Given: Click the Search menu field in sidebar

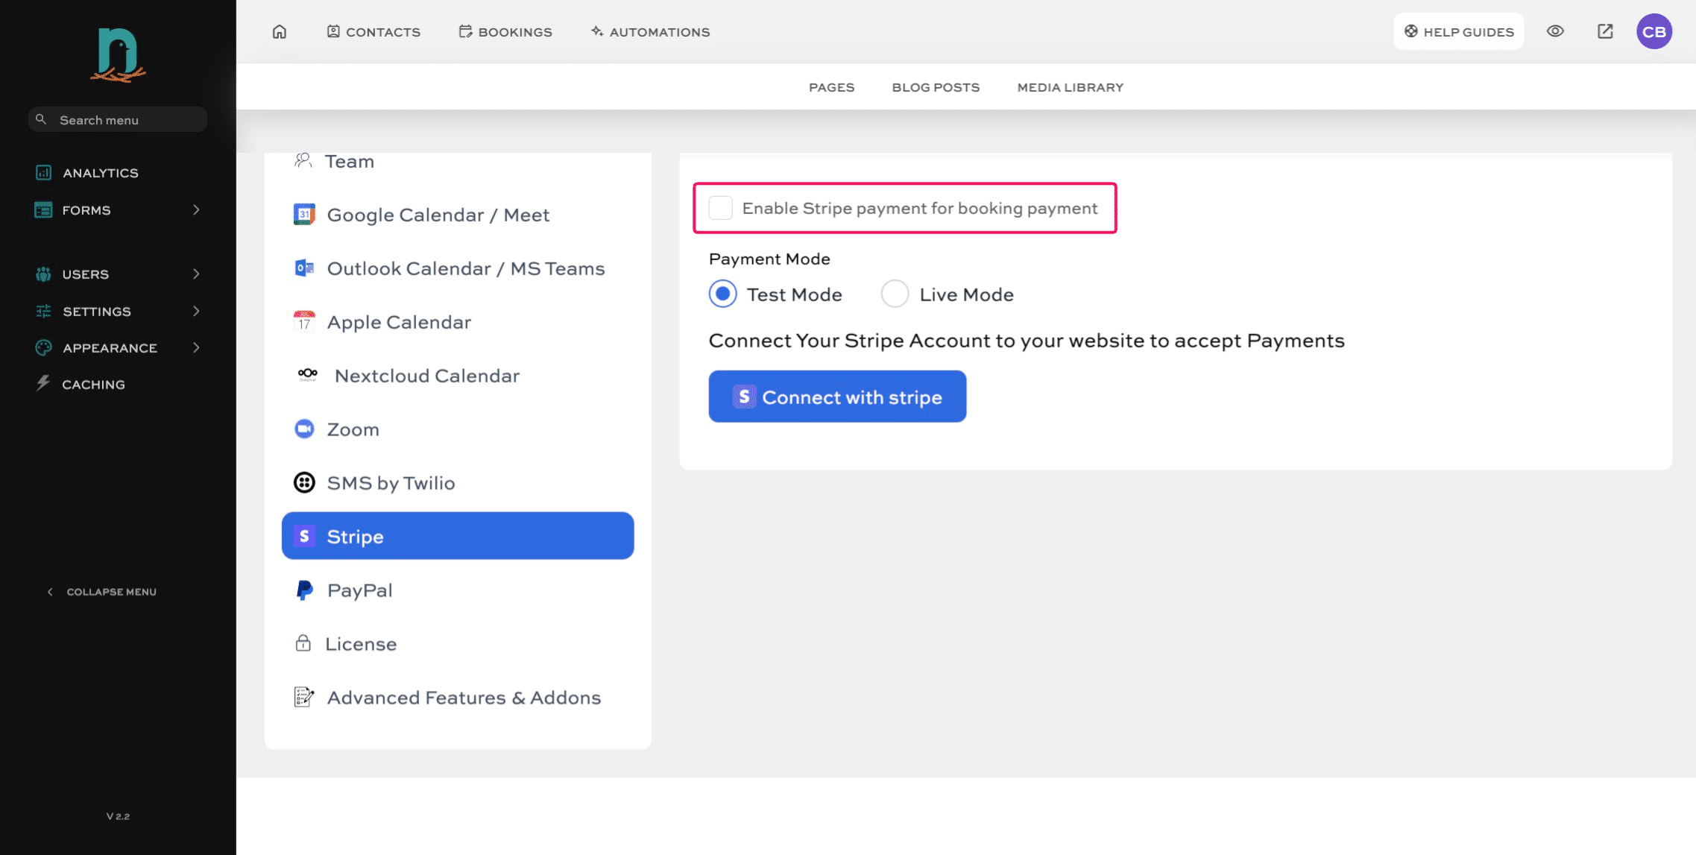Looking at the screenshot, I should [x=117, y=119].
